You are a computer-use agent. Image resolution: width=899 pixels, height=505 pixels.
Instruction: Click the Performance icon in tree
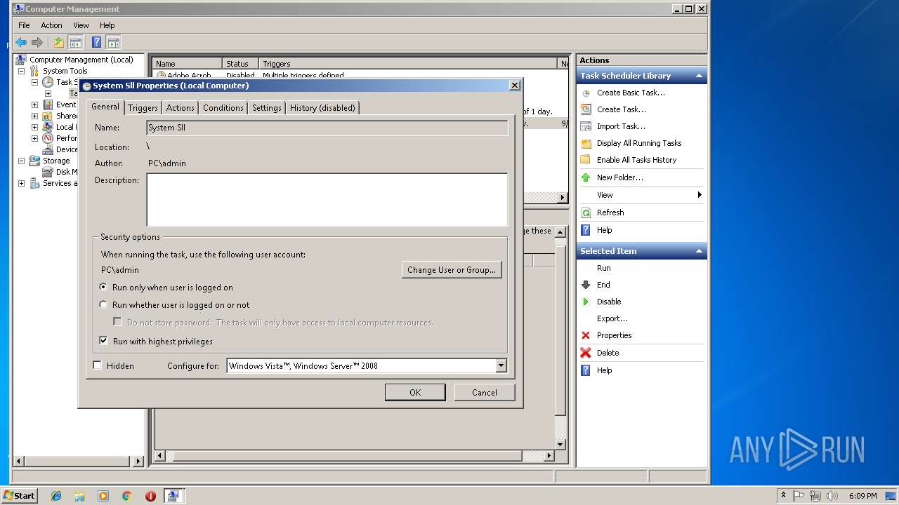click(x=48, y=138)
